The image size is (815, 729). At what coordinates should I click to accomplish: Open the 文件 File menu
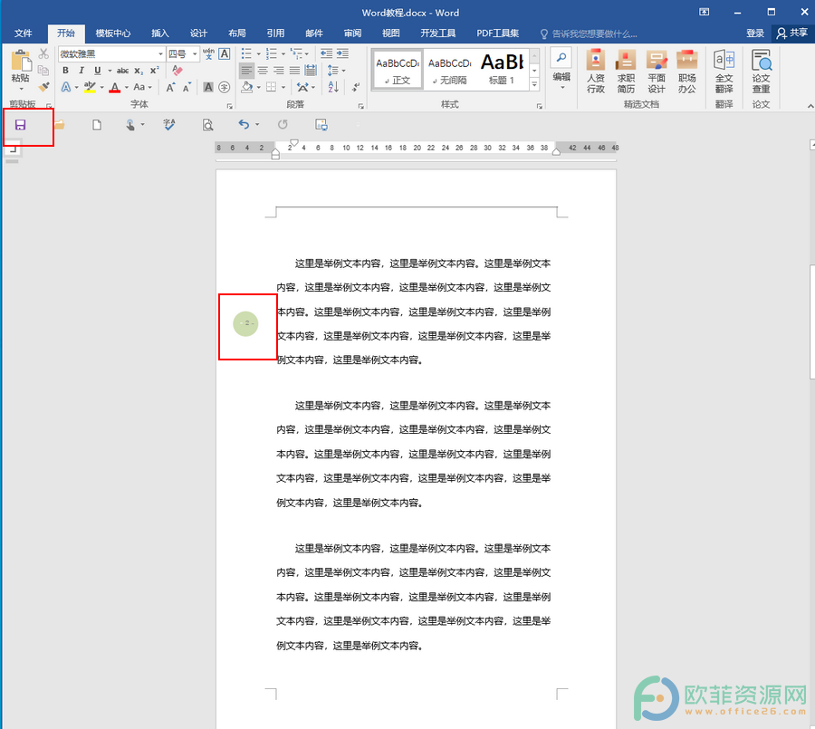23,34
